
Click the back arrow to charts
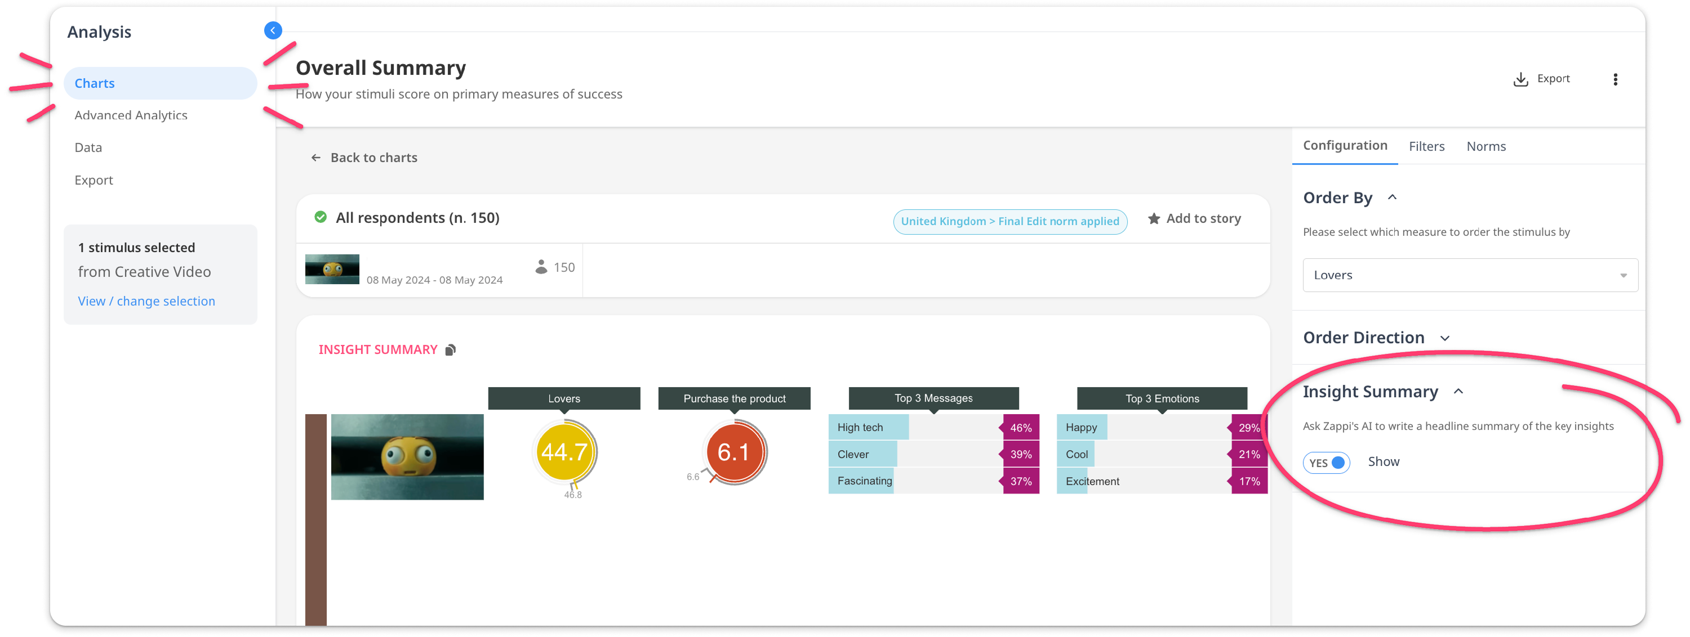315,158
